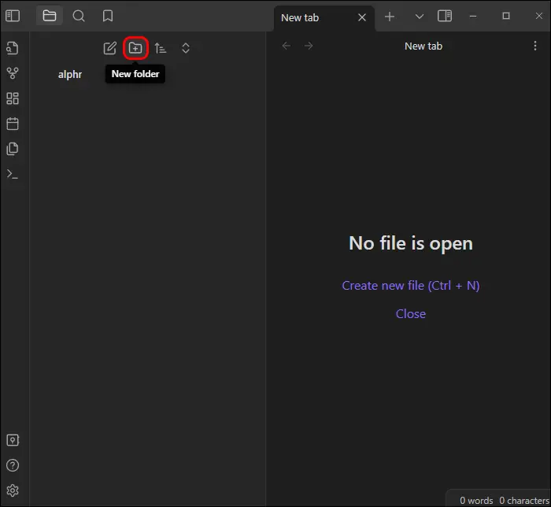Screen dimensions: 551x507
Task: Open the Bookmarks pane icon
Action: pyautogui.click(x=108, y=16)
